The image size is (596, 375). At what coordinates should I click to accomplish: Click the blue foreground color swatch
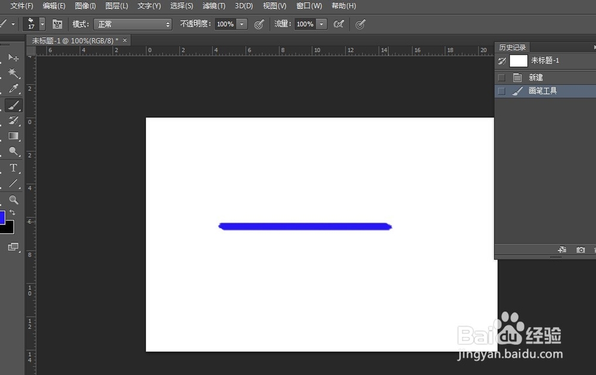(x=2, y=218)
